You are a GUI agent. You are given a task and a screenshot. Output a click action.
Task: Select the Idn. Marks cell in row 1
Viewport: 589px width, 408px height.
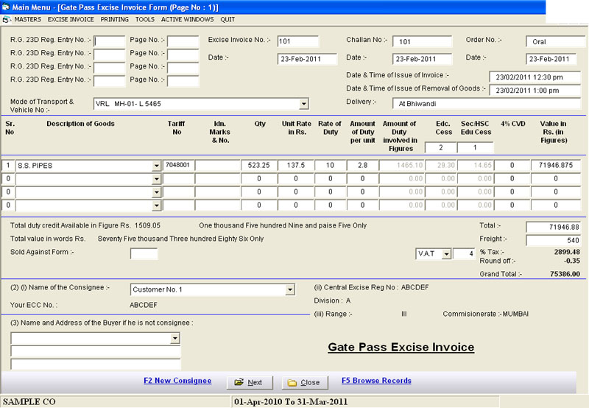[x=217, y=165]
